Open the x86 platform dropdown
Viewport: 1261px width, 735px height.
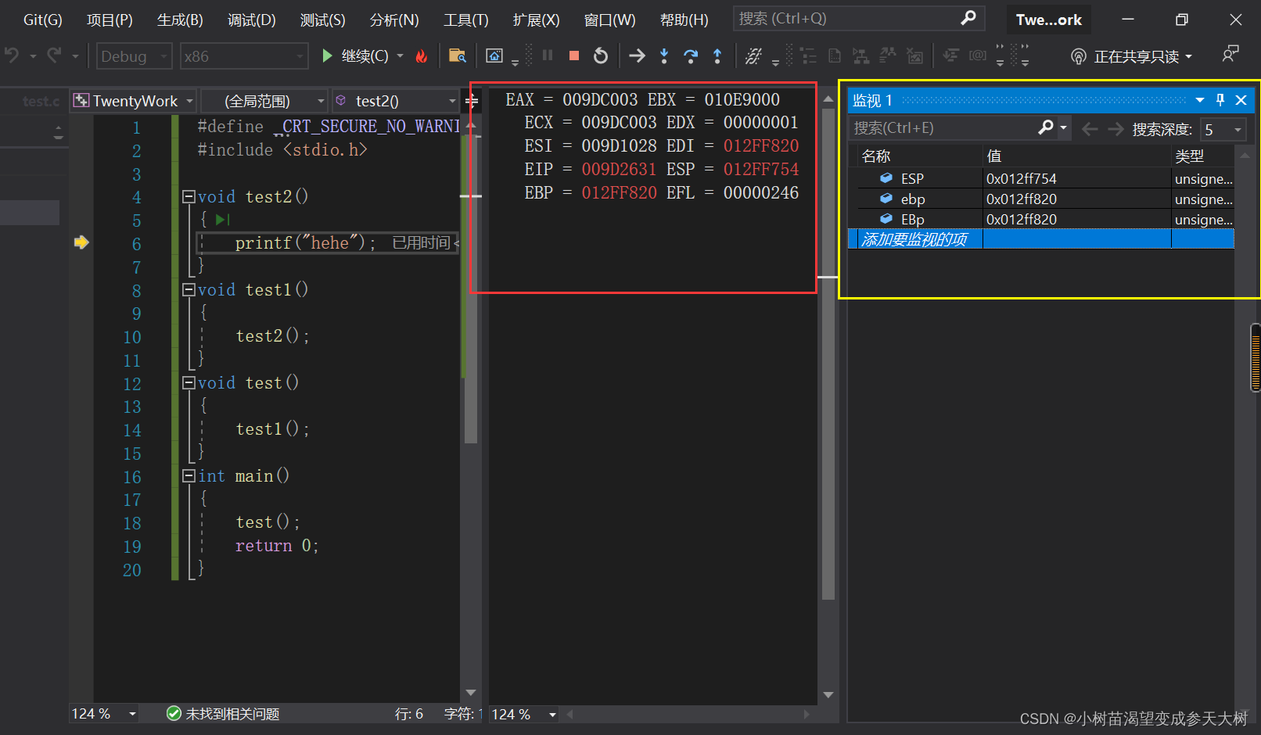click(243, 56)
